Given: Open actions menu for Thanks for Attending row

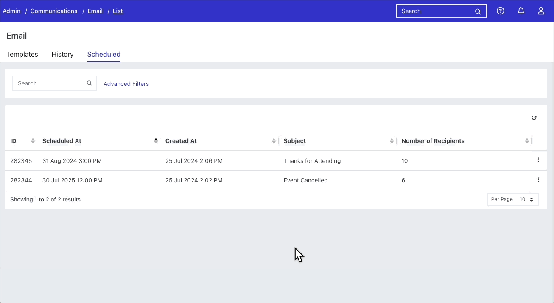Looking at the screenshot, I should tap(538, 160).
